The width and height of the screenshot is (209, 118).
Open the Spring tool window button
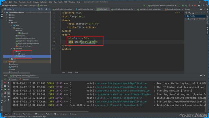coord(73,114)
